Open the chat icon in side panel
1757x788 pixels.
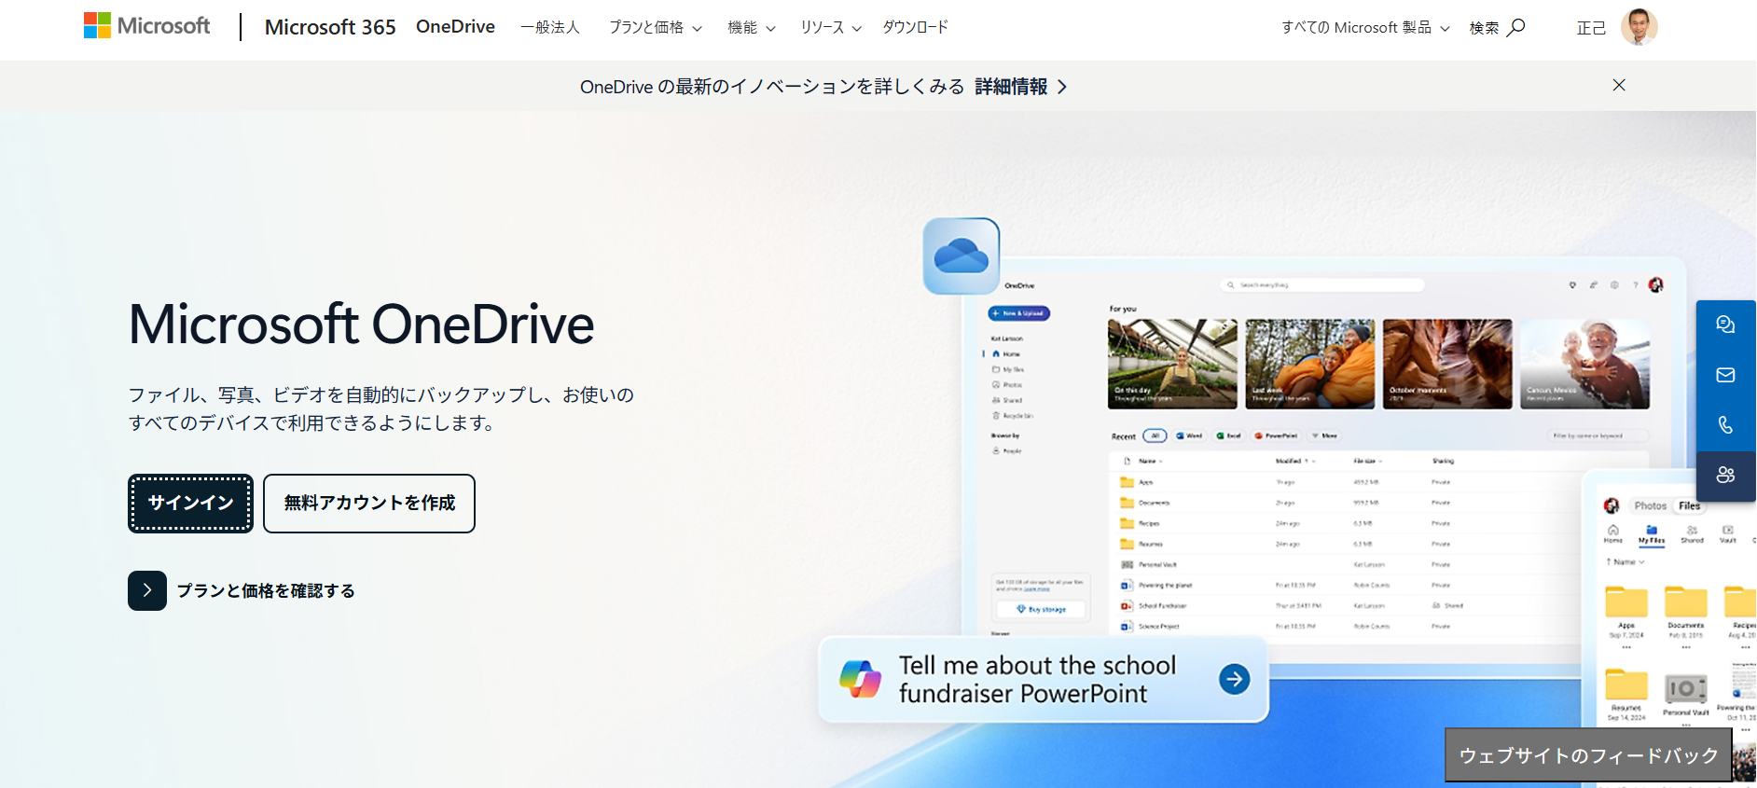tap(1725, 325)
